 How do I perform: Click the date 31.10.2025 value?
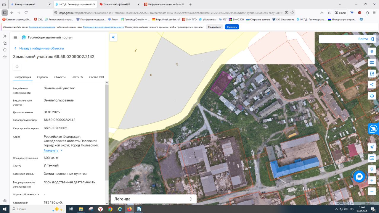(52, 112)
